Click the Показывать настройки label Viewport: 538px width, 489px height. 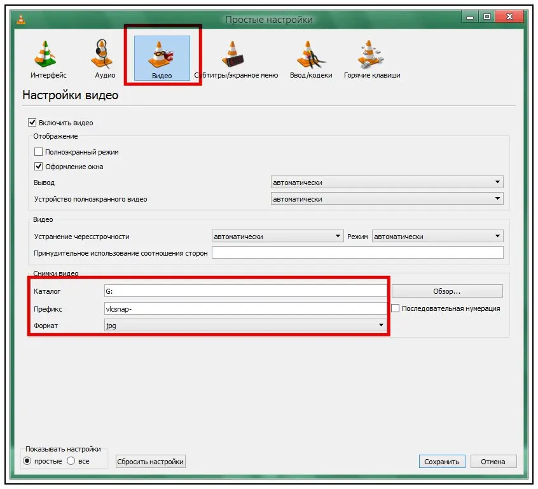pyautogui.click(x=63, y=449)
